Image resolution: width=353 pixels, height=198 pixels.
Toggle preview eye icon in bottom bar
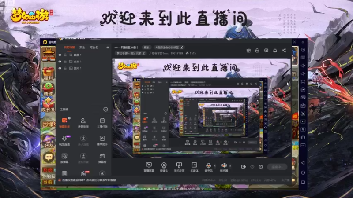click(252, 167)
